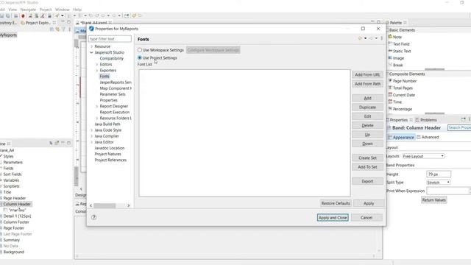The width and height of the screenshot is (471, 265).
Task: Select Java Build Path in tree
Action: click(107, 124)
